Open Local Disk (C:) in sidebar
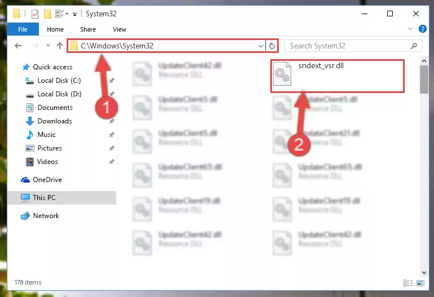 click(x=59, y=81)
